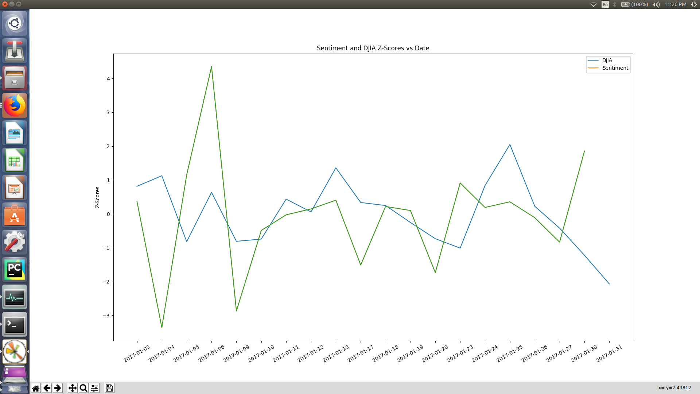Open sound volume menu
Image resolution: width=700 pixels, height=394 pixels.
tap(656, 4)
